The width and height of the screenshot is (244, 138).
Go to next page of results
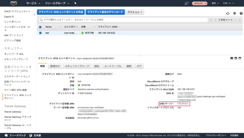tap(236, 20)
